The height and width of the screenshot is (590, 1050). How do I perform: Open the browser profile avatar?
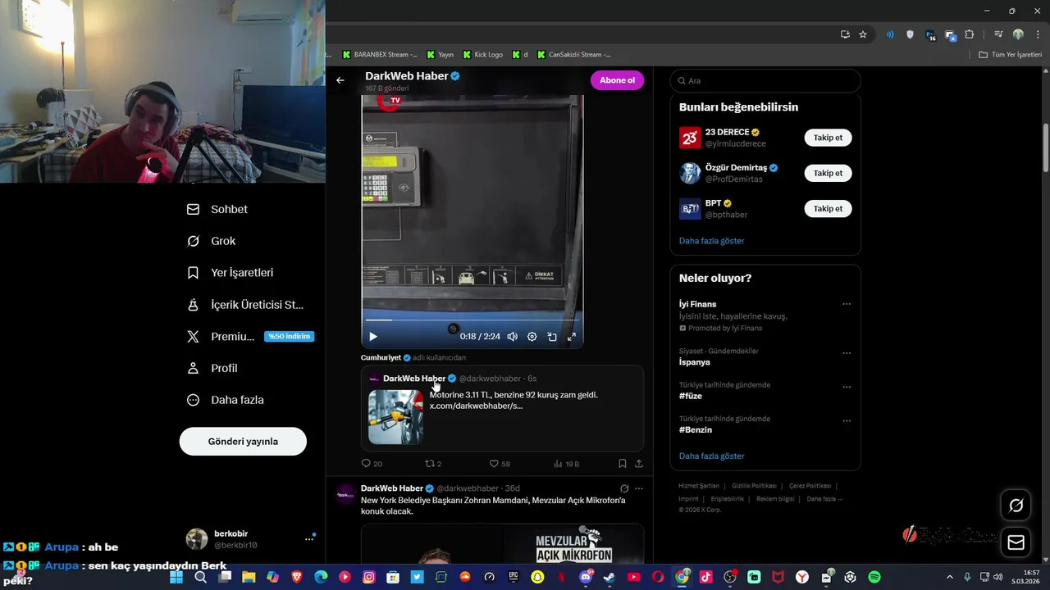1018,34
